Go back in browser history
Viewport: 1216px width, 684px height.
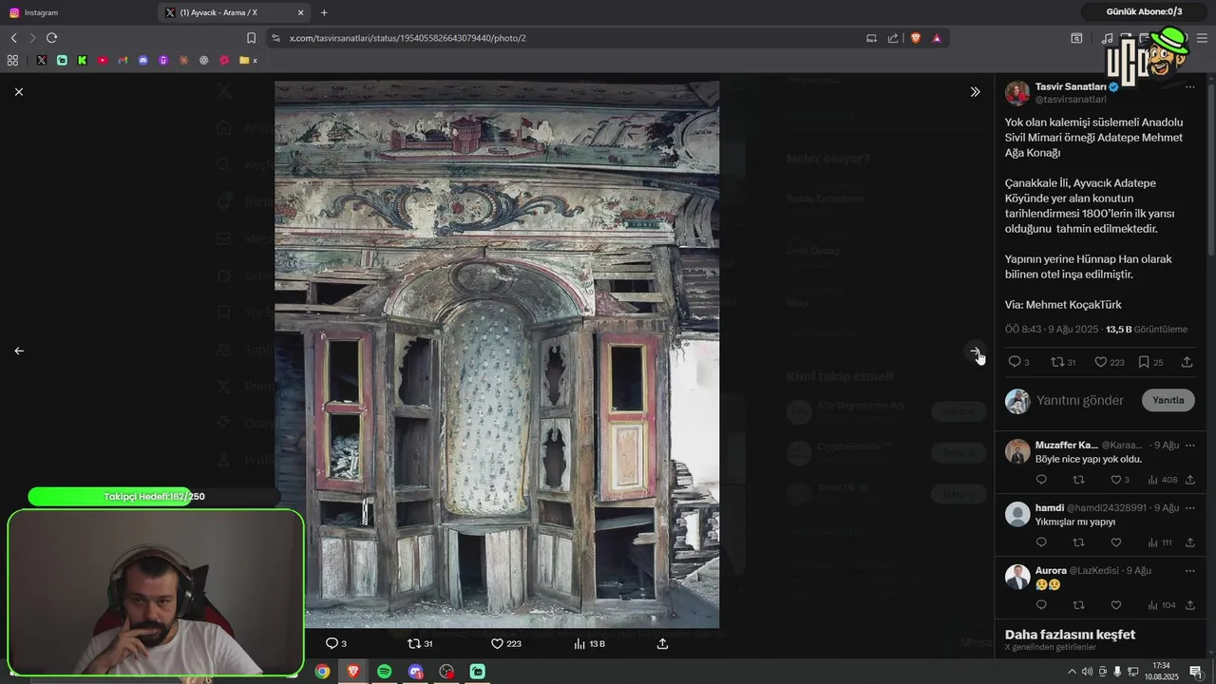click(13, 38)
